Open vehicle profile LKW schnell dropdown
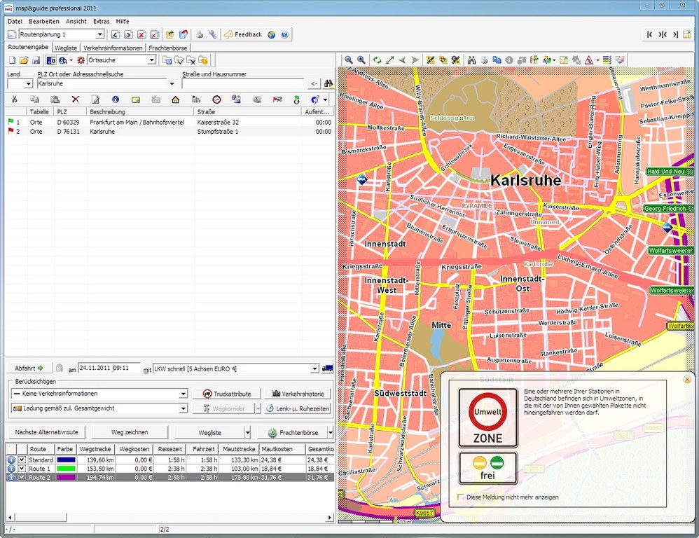 [x=314, y=368]
